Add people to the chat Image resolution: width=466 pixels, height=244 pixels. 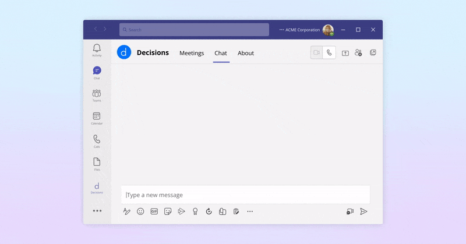tap(358, 52)
